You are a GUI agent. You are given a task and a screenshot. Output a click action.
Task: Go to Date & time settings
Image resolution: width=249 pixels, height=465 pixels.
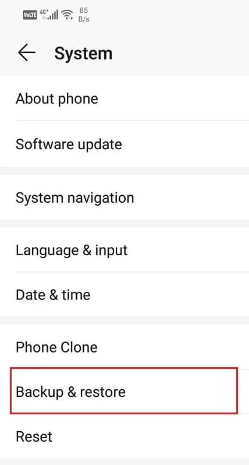pyautogui.click(x=124, y=294)
